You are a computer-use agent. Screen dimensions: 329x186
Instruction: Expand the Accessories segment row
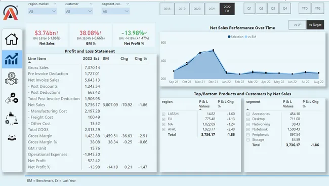[248, 114]
